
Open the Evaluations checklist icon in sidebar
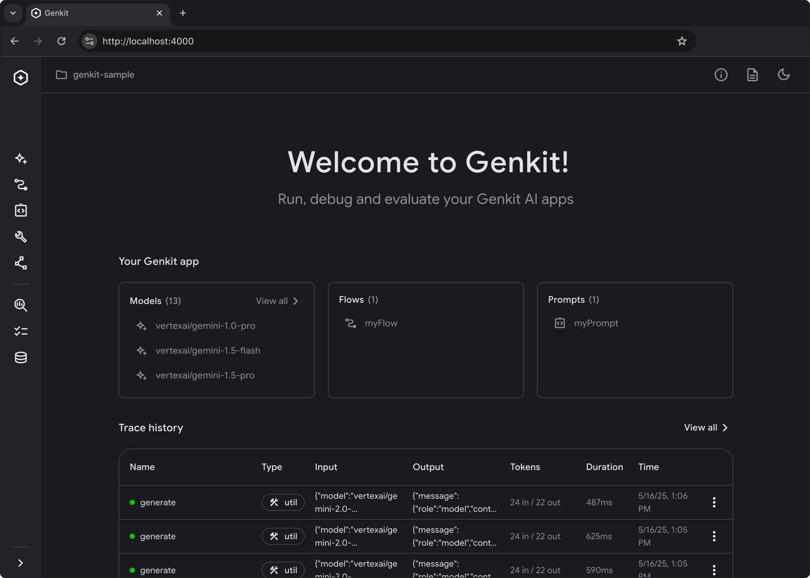coord(21,331)
